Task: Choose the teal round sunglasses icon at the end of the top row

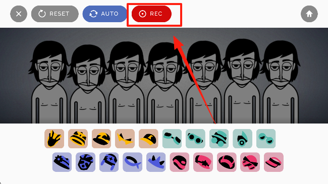Action: 266,139
